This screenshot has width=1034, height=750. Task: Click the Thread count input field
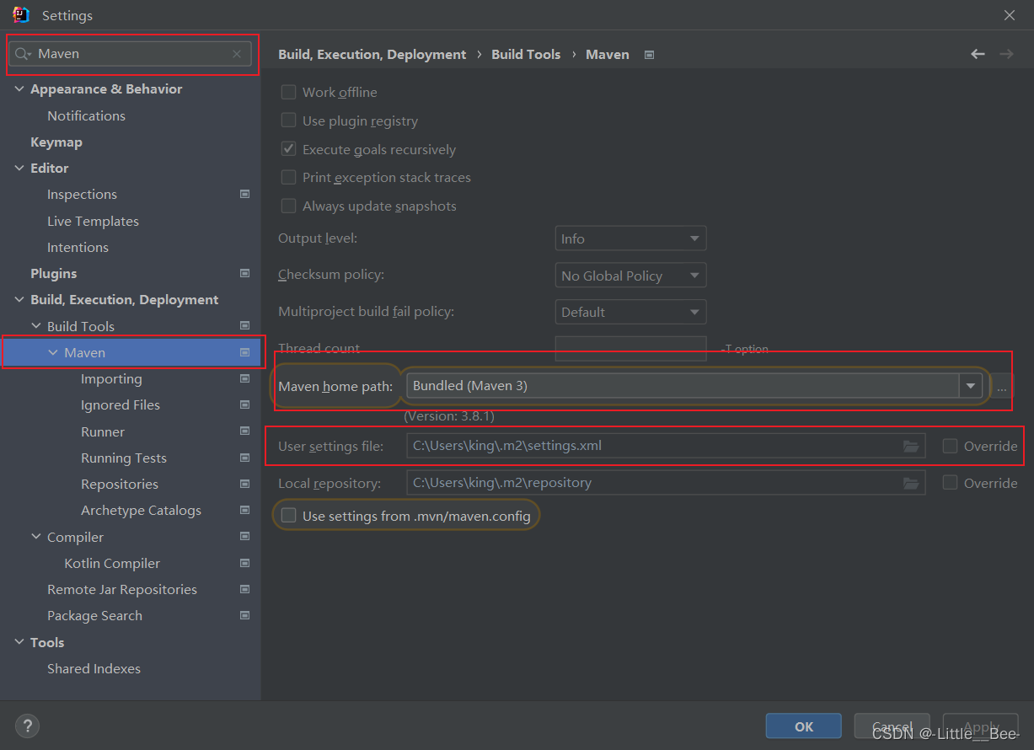click(x=630, y=349)
